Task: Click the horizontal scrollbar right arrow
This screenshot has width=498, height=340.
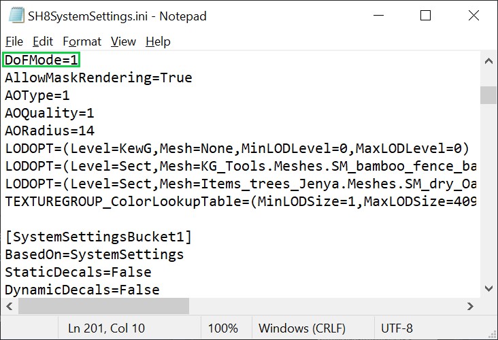Action: coord(470,306)
